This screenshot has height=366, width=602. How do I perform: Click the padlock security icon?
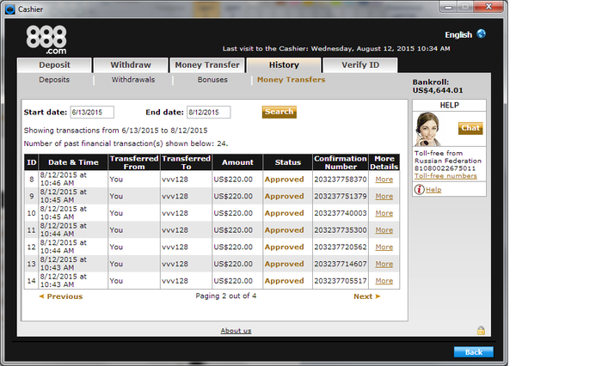click(481, 330)
